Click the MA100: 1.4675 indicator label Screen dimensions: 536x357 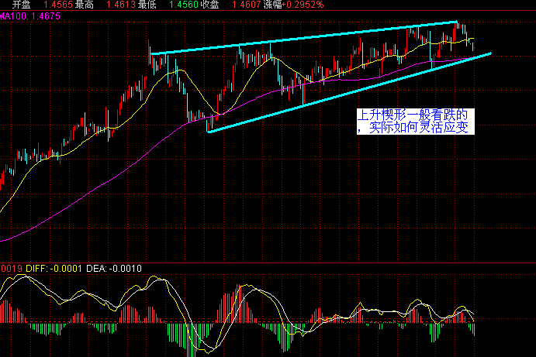(x=30, y=16)
